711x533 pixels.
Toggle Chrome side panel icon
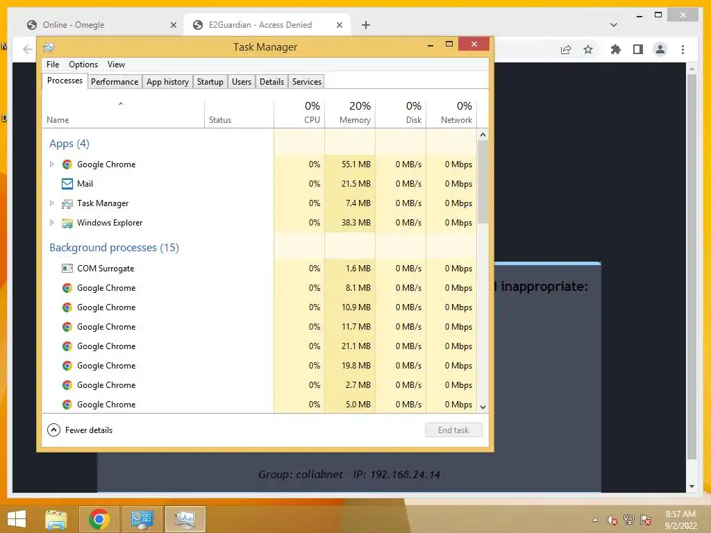coord(638,49)
